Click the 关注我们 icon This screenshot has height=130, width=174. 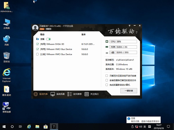tap(87, 94)
